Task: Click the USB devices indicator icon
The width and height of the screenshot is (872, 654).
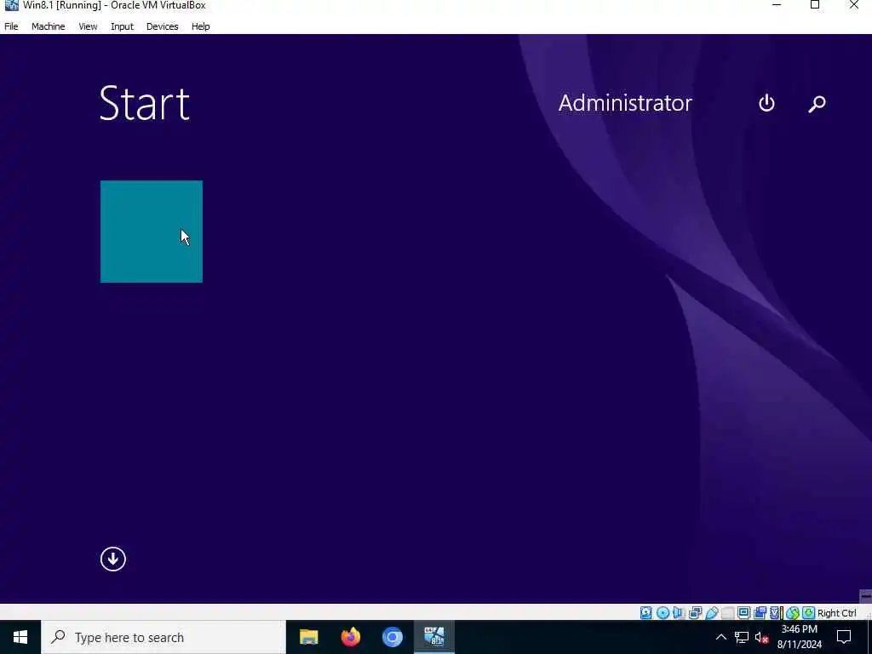Action: pyautogui.click(x=712, y=613)
